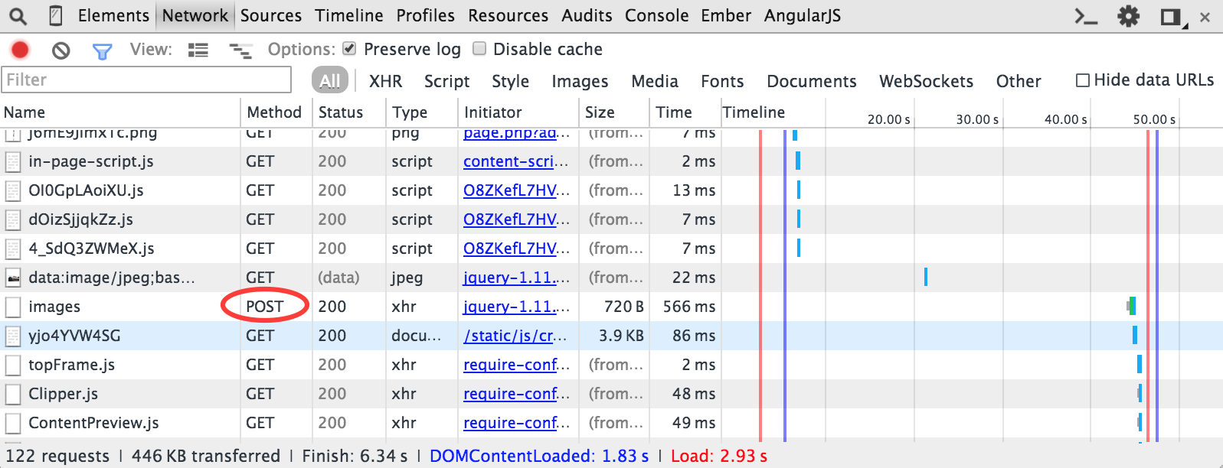
Task: Select the images POST request row
Action: pyautogui.click(x=54, y=307)
